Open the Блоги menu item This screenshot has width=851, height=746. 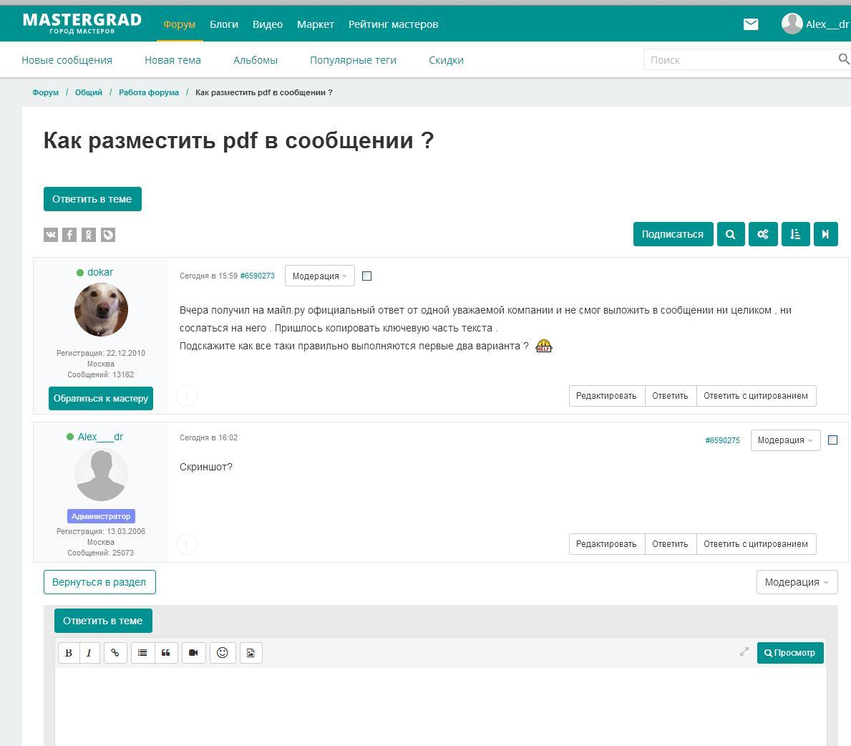pyautogui.click(x=223, y=24)
